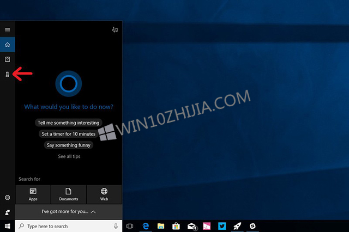Open Twitter from taskbar
The width and height of the screenshot is (349, 232).
(222, 226)
